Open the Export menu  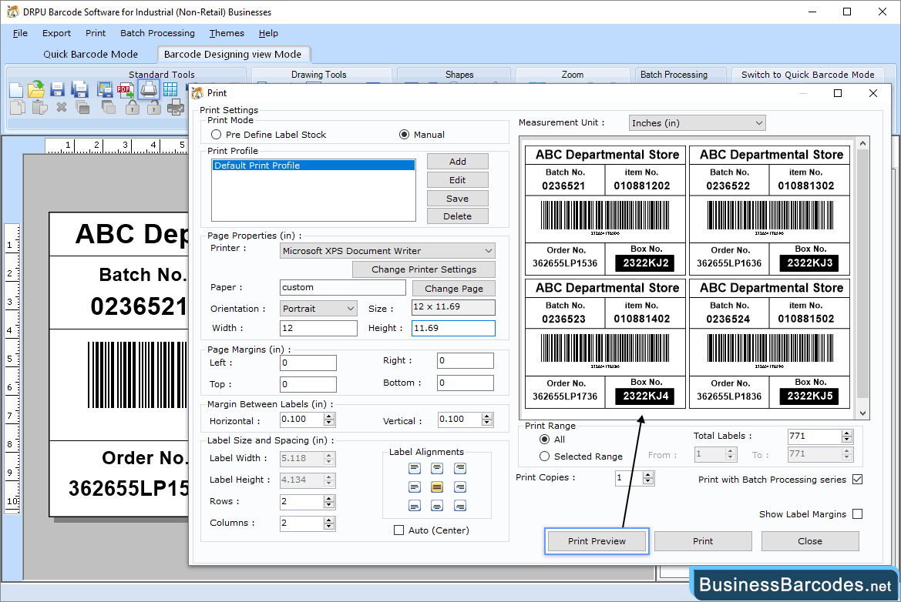(x=56, y=33)
